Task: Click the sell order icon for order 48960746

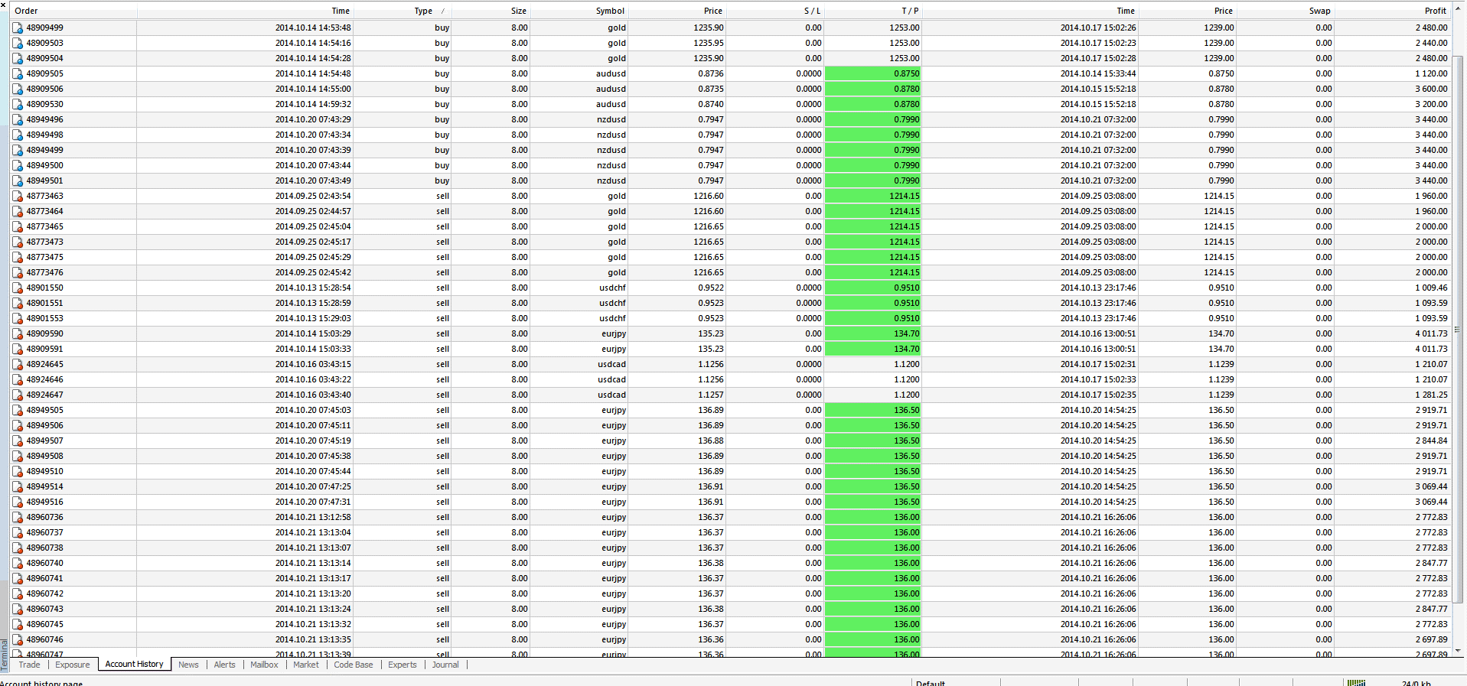Action: pyautogui.click(x=18, y=639)
